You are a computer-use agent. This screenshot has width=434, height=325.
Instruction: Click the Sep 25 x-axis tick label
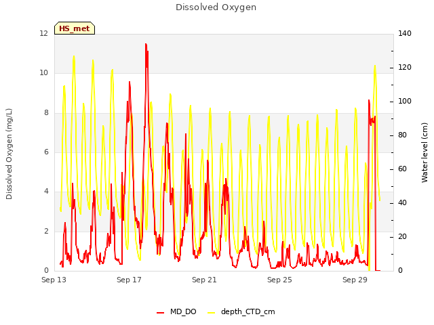(x=279, y=280)
